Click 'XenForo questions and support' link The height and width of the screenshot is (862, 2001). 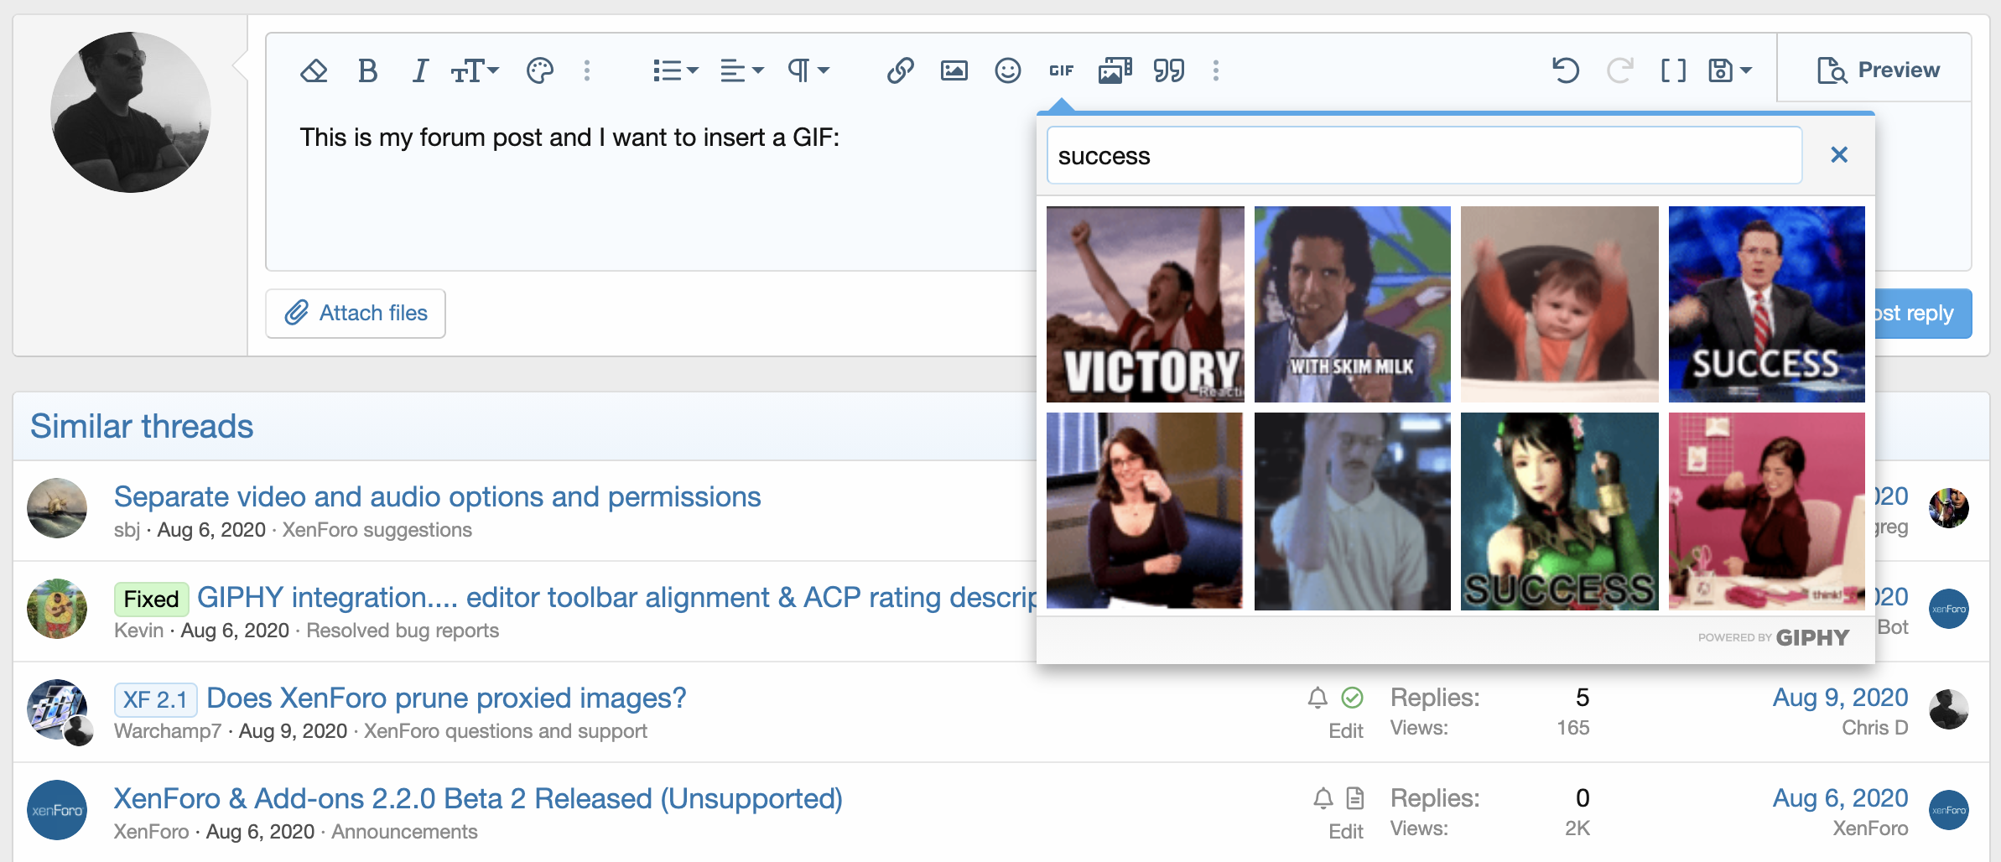[x=505, y=731]
